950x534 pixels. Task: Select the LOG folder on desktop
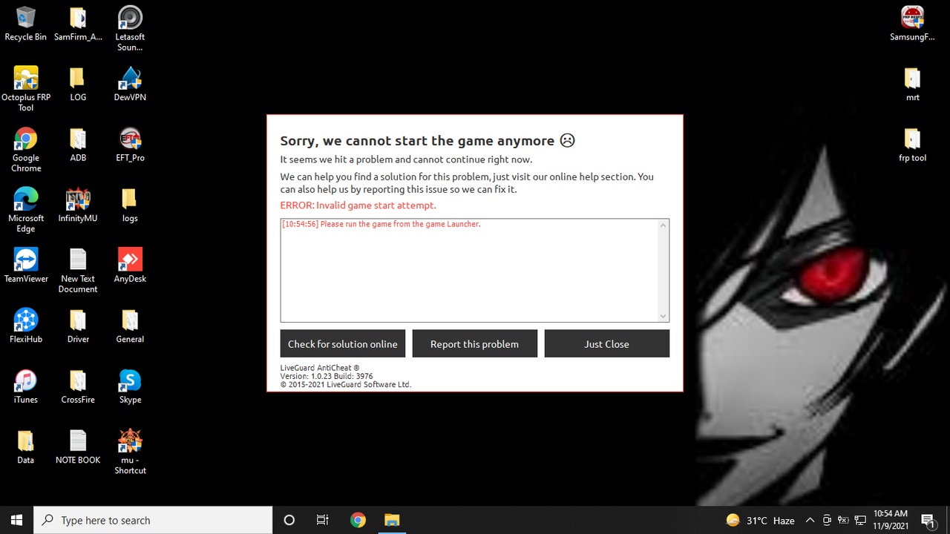coord(78,83)
